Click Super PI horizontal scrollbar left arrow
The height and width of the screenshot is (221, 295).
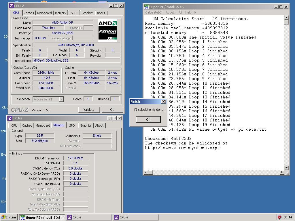click(146, 172)
